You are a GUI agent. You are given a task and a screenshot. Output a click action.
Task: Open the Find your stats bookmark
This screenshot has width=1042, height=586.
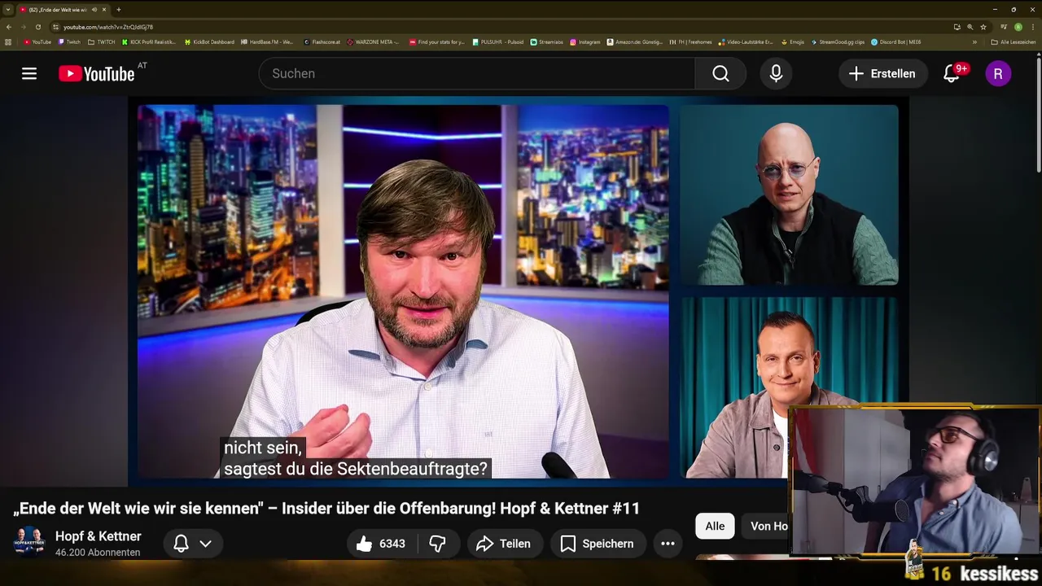click(x=437, y=42)
